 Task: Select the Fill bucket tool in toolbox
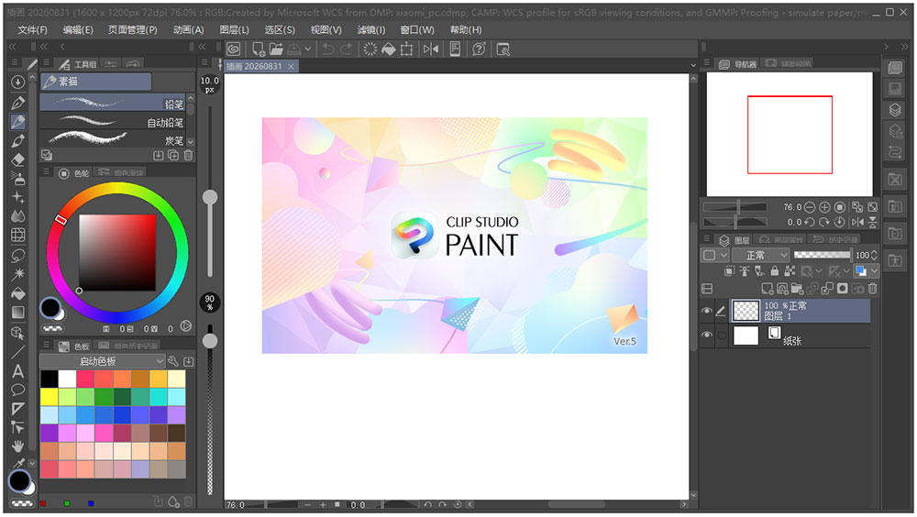[x=17, y=293]
